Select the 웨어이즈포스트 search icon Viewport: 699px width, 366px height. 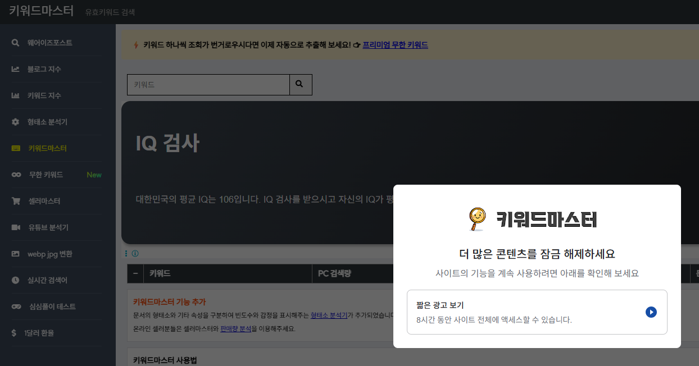click(15, 43)
